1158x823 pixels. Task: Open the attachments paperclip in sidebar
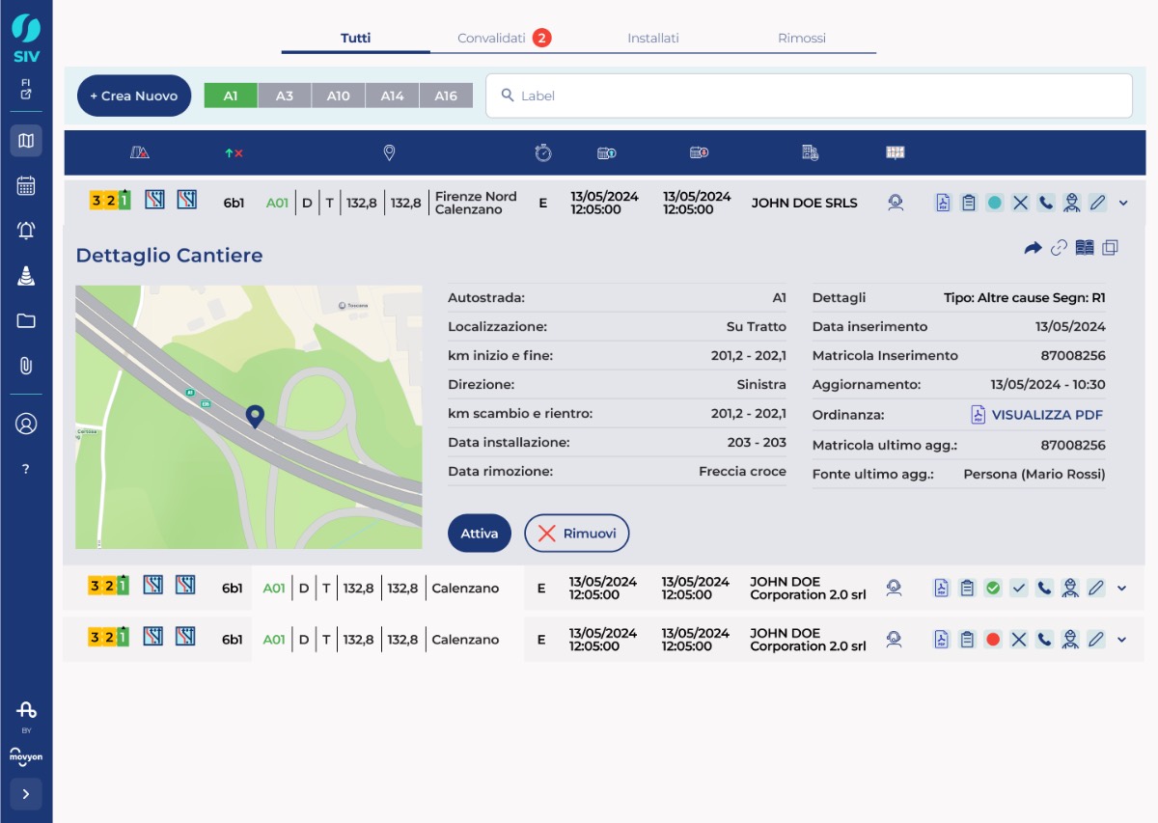pos(26,366)
